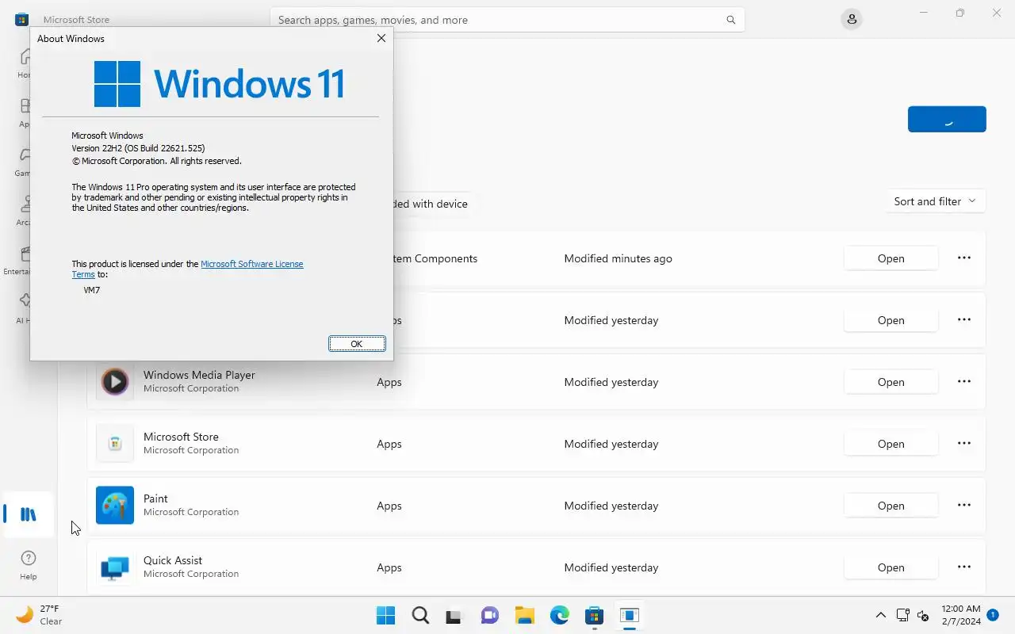This screenshot has width=1015, height=634.
Task: Open Task View from taskbar
Action: 455,615
